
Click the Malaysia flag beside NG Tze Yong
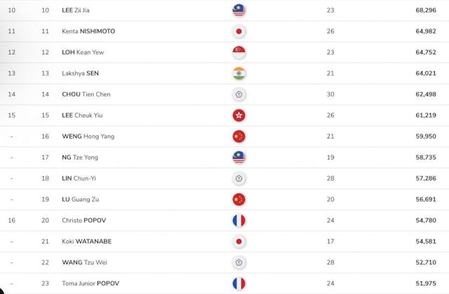pyautogui.click(x=239, y=157)
